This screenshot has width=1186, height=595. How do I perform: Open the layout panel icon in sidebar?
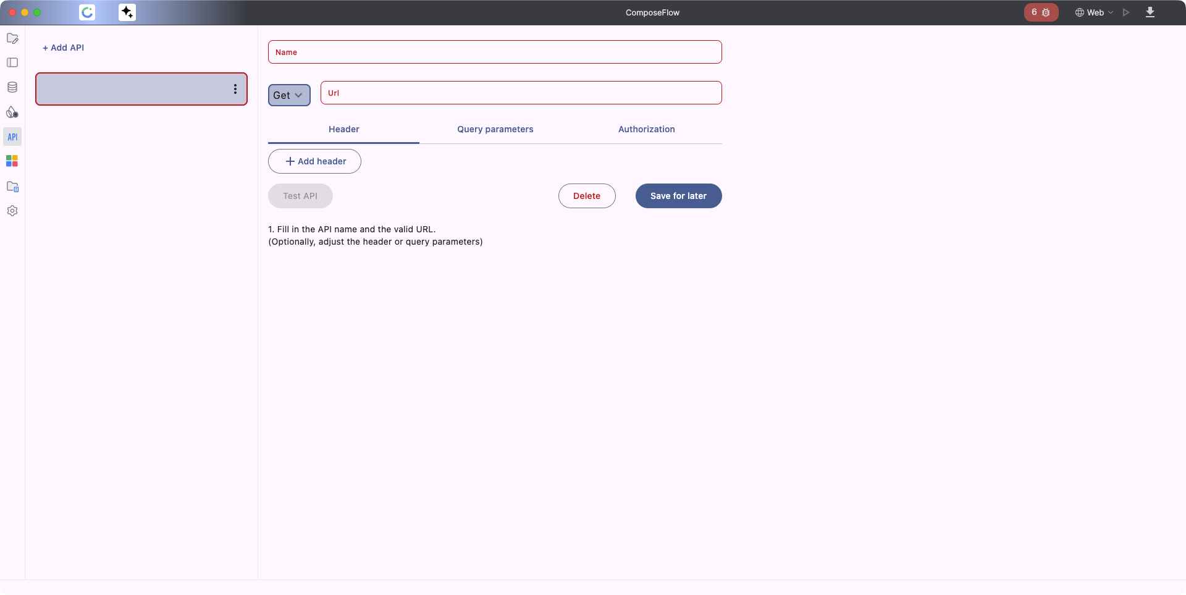click(x=12, y=62)
